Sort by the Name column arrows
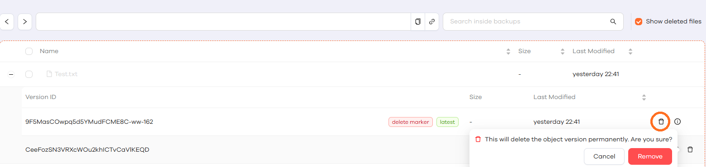 coord(508,51)
